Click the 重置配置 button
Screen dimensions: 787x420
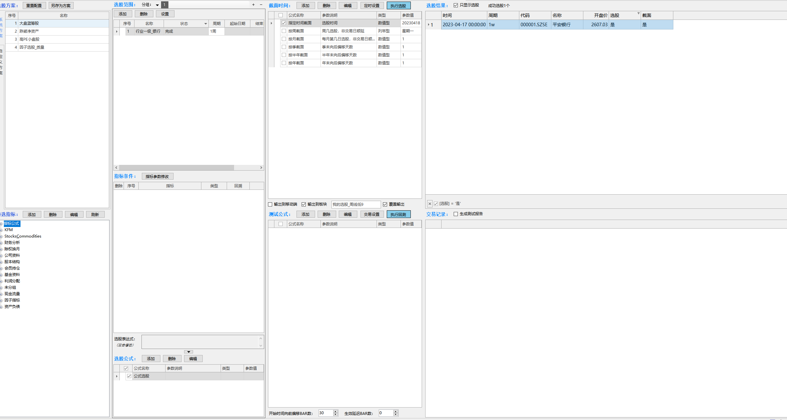pos(34,5)
